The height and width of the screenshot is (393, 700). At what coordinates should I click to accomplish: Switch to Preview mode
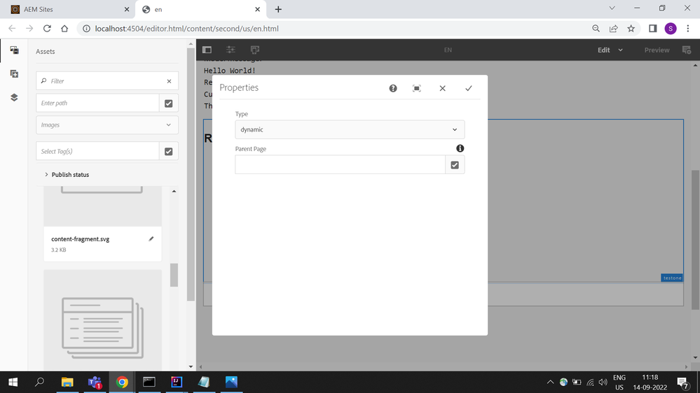coord(657,50)
